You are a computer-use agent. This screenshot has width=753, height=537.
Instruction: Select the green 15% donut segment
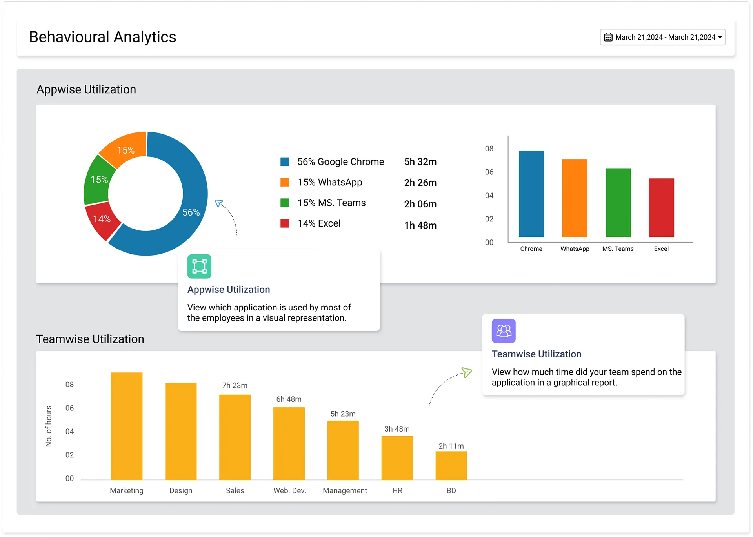pyautogui.click(x=99, y=180)
